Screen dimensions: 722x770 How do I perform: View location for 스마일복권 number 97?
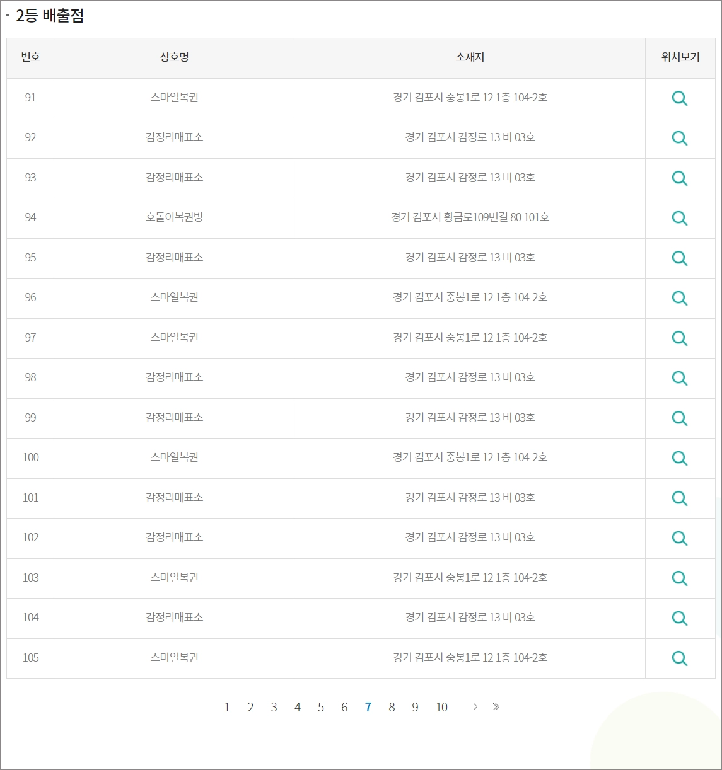point(680,338)
